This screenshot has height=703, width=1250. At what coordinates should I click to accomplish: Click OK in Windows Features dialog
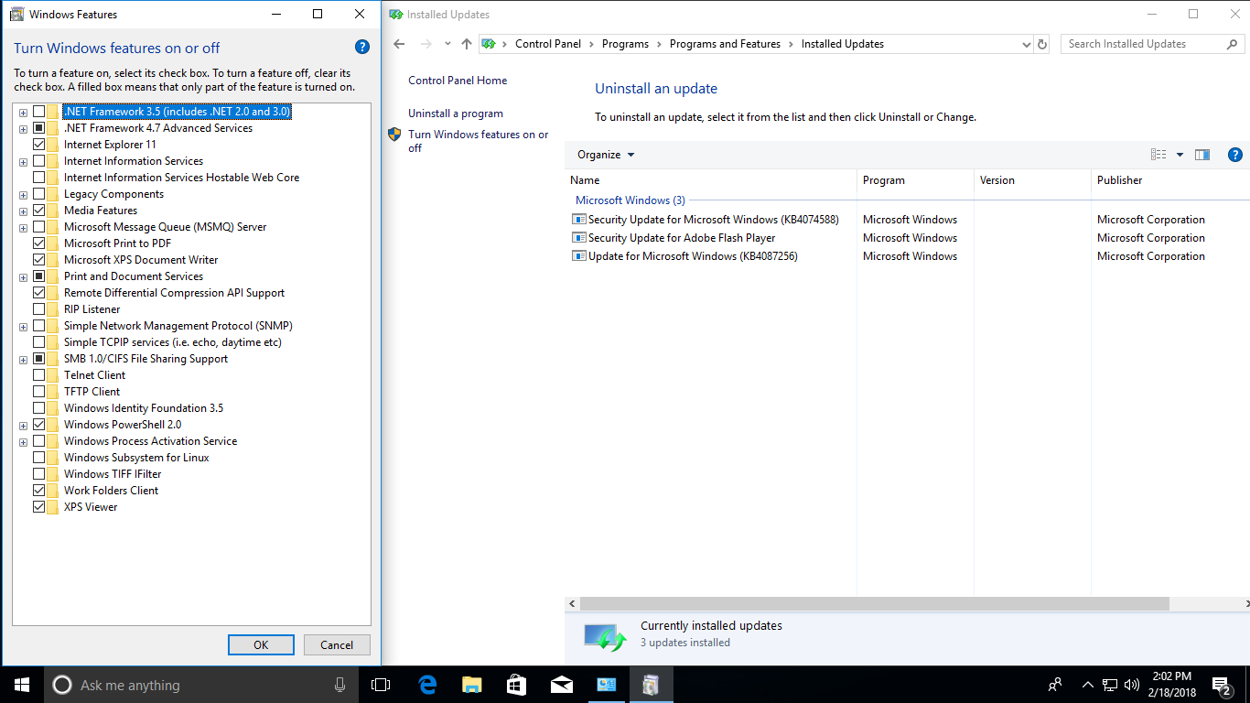pos(261,644)
